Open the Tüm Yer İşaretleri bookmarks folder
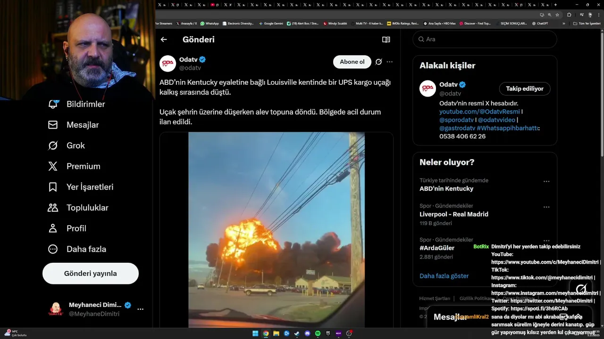The image size is (604, 339). pyautogui.click(x=587, y=23)
